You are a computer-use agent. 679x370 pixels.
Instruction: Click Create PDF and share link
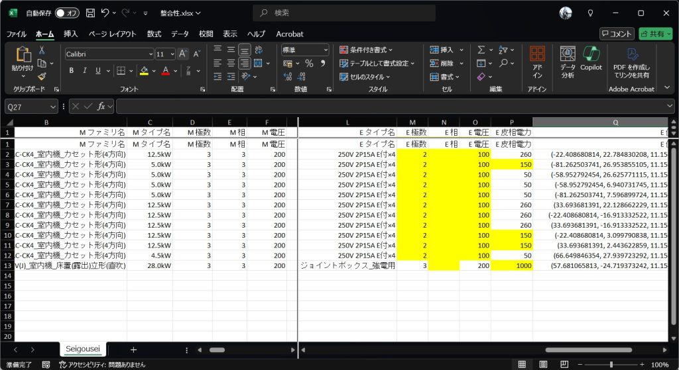(631, 63)
